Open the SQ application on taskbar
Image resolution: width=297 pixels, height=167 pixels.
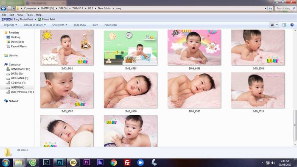point(73,162)
